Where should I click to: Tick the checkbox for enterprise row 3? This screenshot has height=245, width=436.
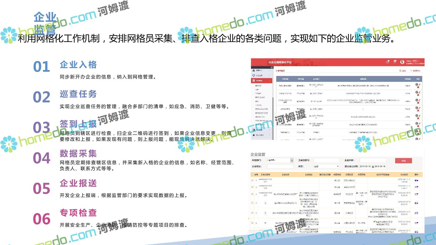pyautogui.click(x=252, y=194)
